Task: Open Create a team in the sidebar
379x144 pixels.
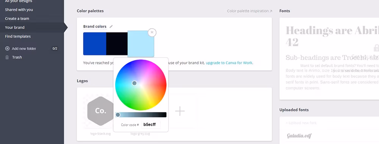Action: [x=17, y=18]
